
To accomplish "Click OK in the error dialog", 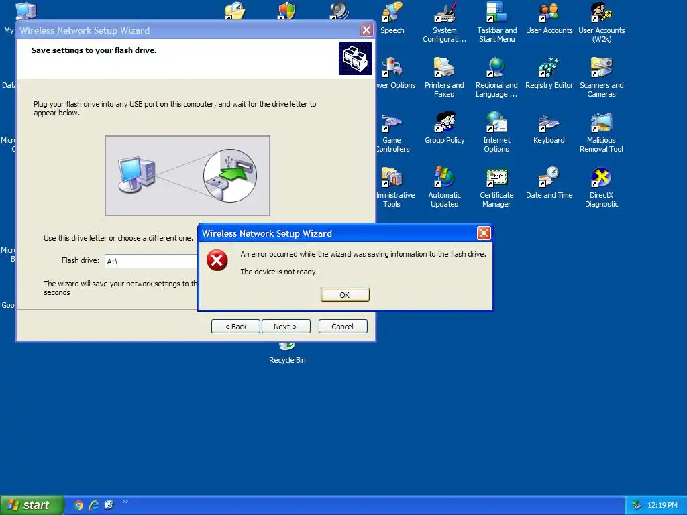I will (345, 295).
